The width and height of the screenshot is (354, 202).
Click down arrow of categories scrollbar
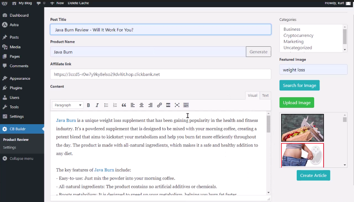pyautogui.click(x=345, y=50)
